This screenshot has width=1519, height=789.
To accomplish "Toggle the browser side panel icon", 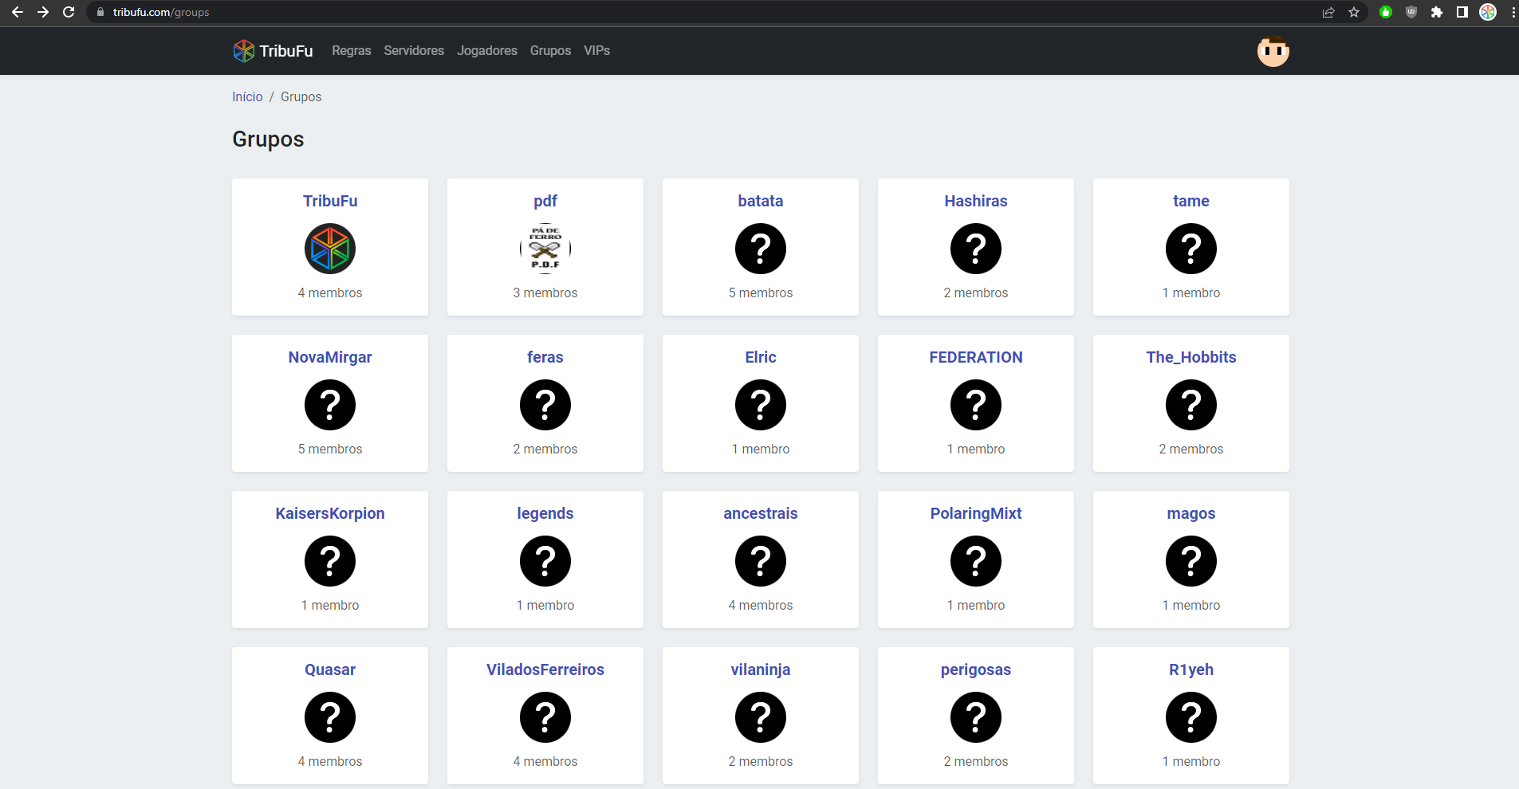I will pyautogui.click(x=1462, y=12).
